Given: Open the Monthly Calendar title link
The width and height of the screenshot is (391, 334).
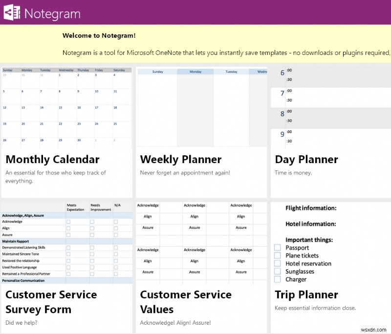Looking at the screenshot, I should click(x=52, y=160).
